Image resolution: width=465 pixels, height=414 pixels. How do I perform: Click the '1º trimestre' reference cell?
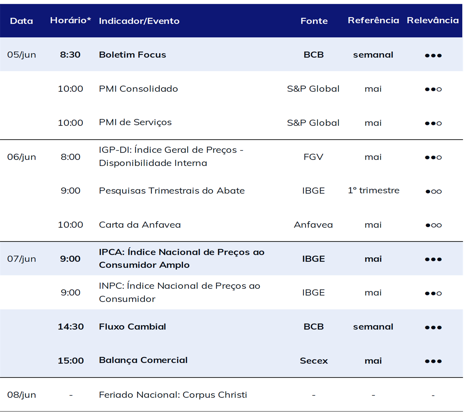tap(374, 190)
